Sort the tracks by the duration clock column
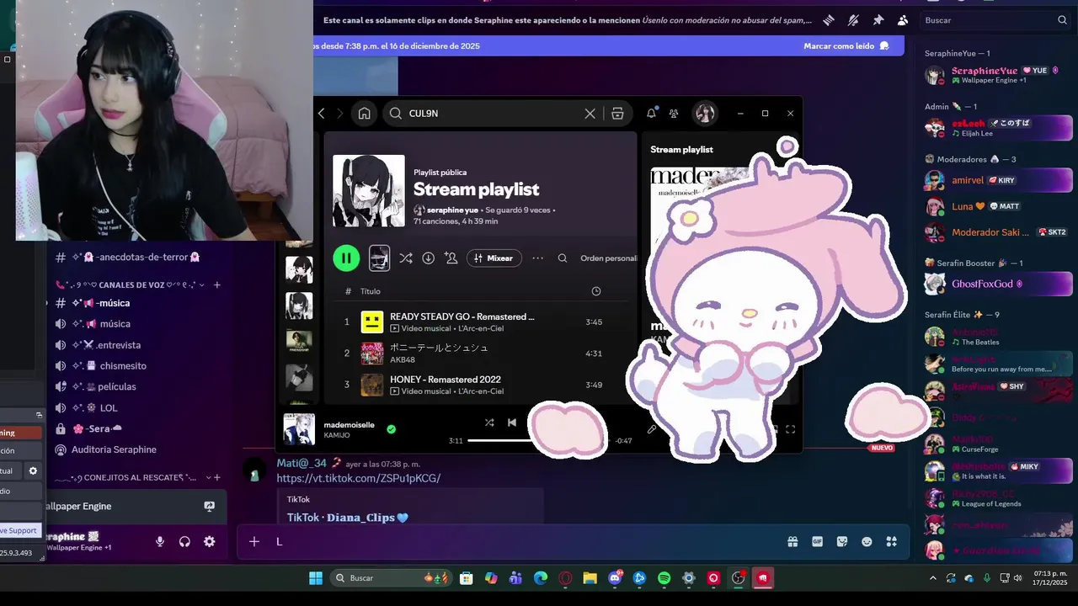The height and width of the screenshot is (606, 1078). point(596,291)
